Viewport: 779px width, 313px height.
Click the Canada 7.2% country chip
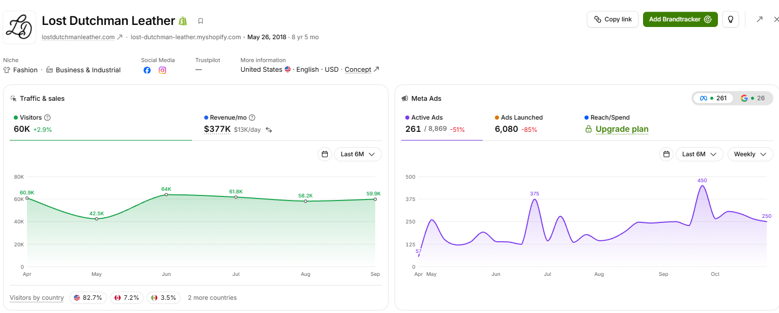(x=127, y=298)
